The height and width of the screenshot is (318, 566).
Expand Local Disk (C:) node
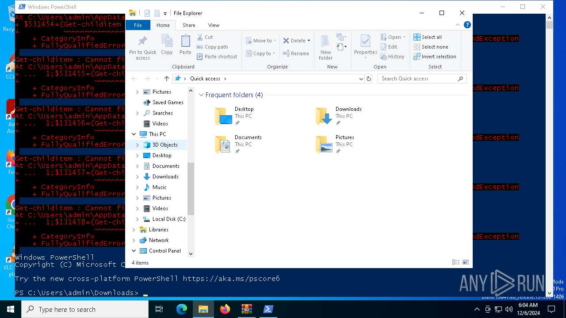pos(138,219)
